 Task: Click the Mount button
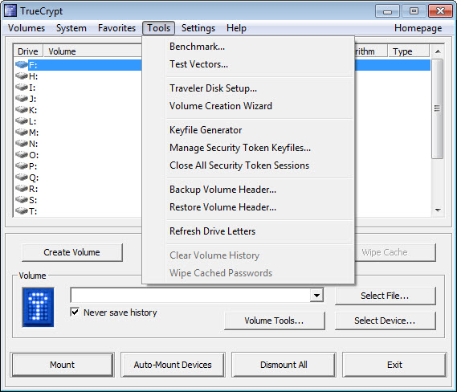coord(62,365)
